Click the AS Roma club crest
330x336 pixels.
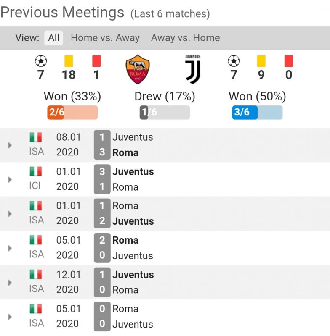click(137, 69)
